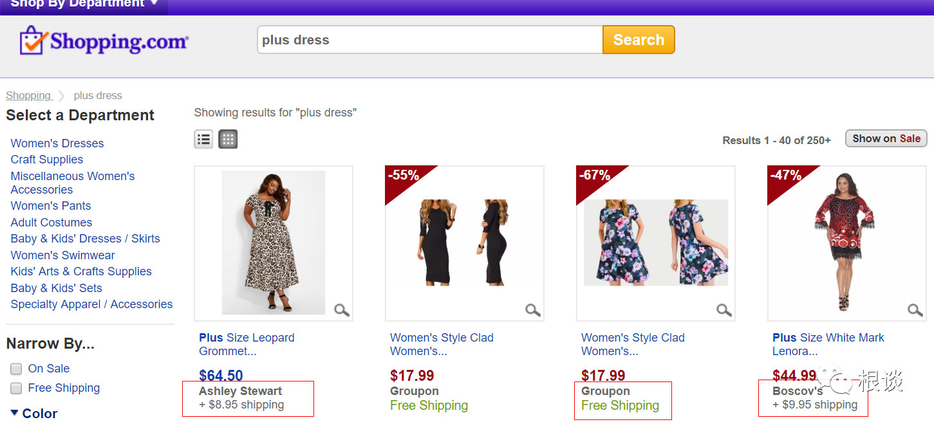Viewport: 934px width, 422px height.
Task: Select the Women's Swimwear department
Action: pos(62,255)
